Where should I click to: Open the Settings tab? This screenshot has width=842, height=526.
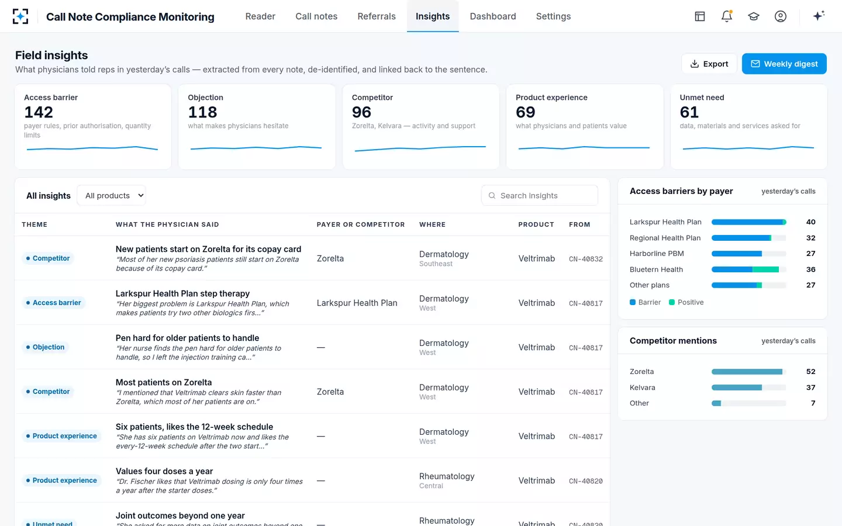coord(553,16)
